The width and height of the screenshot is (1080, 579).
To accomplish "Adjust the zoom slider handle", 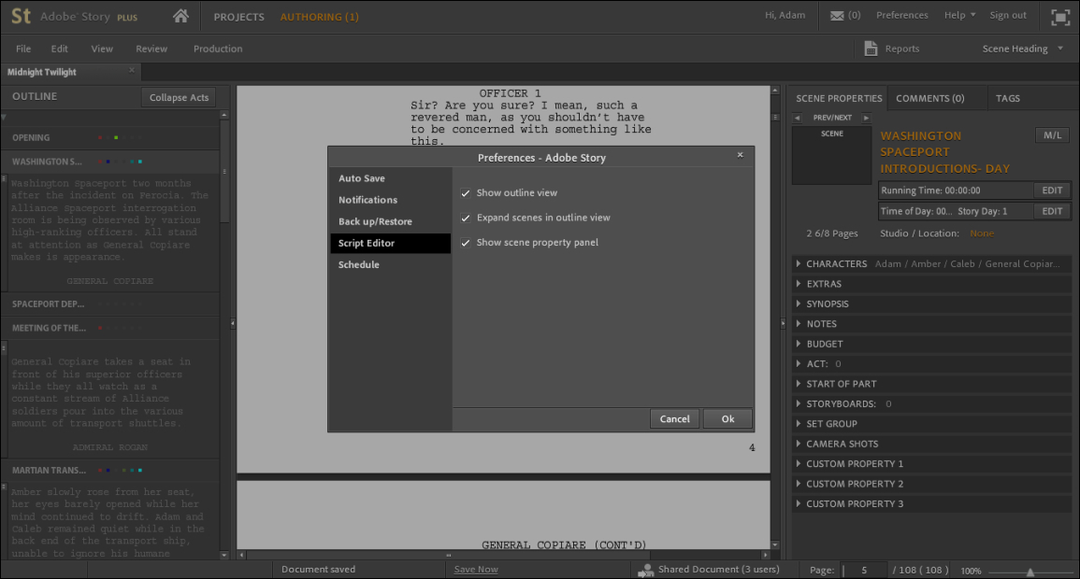I will [x=1030, y=572].
